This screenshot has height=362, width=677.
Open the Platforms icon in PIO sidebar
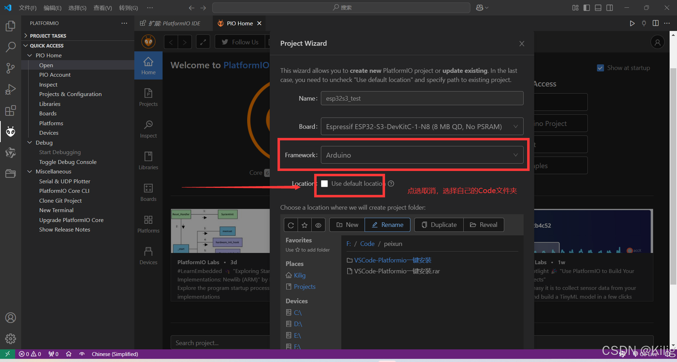click(x=148, y=224)
